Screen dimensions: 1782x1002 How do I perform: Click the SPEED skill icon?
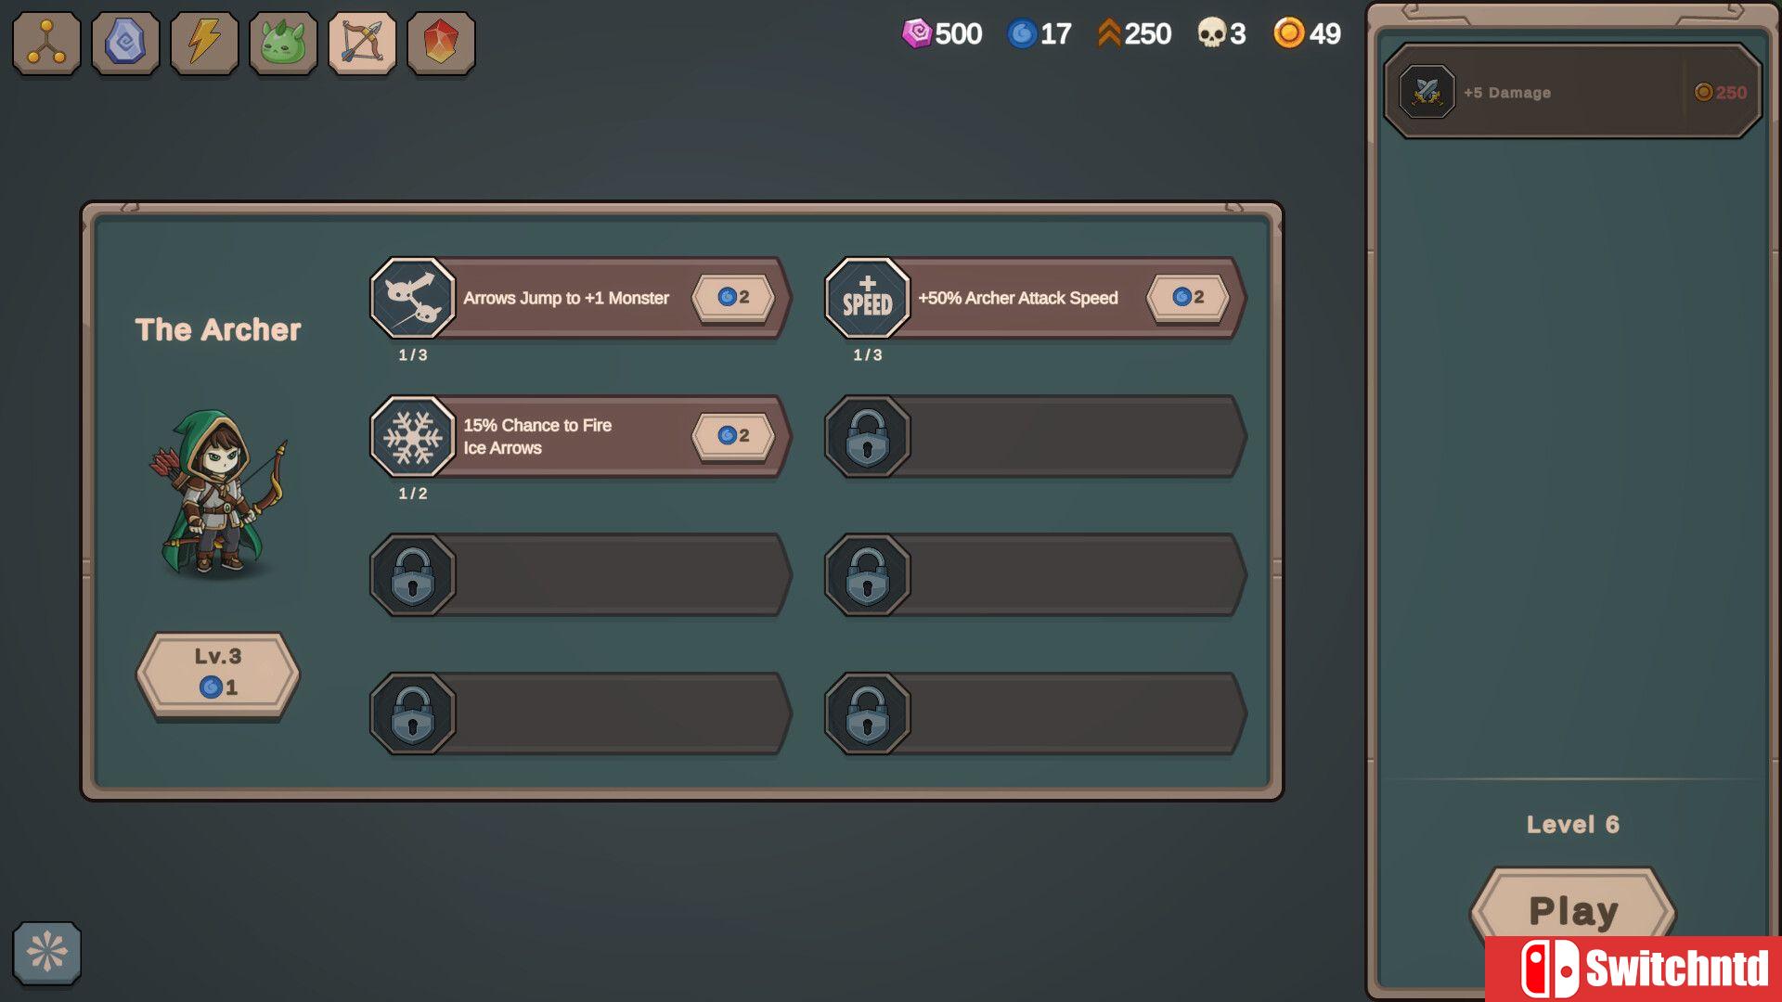pos(867,298)
